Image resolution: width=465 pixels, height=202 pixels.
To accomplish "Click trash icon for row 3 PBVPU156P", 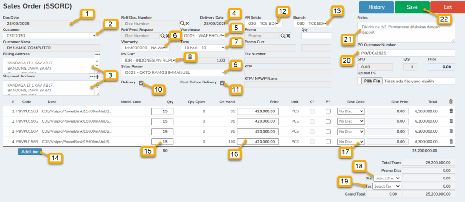I will (450, 131).
